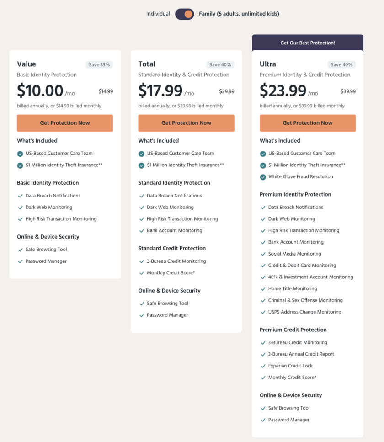Click the Save 40% badge on the Total plan
Screen dimensions: 384x442
pyautogui.click(x=220, y=64)
